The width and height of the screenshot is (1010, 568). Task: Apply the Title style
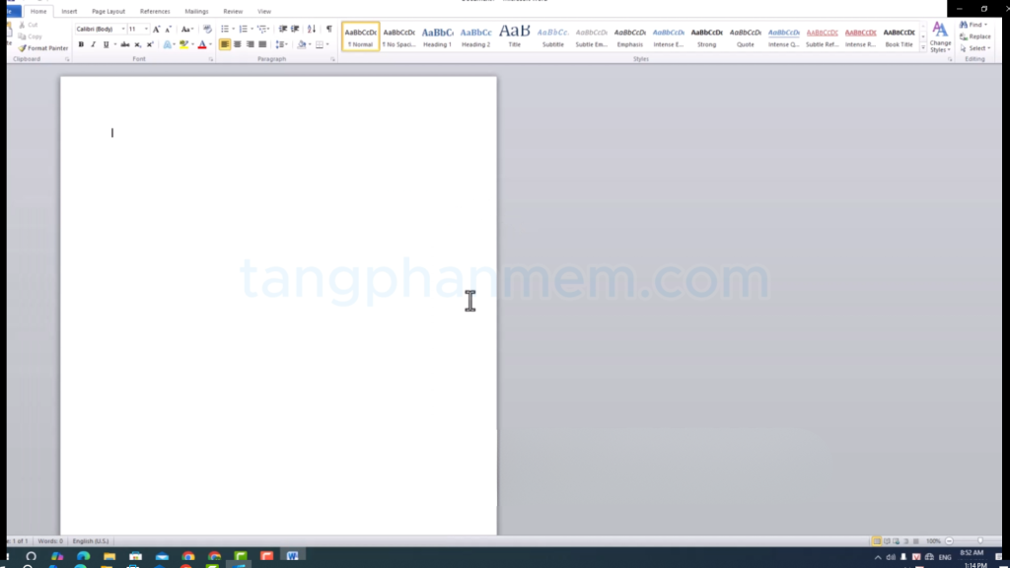(x=515, y=36)
